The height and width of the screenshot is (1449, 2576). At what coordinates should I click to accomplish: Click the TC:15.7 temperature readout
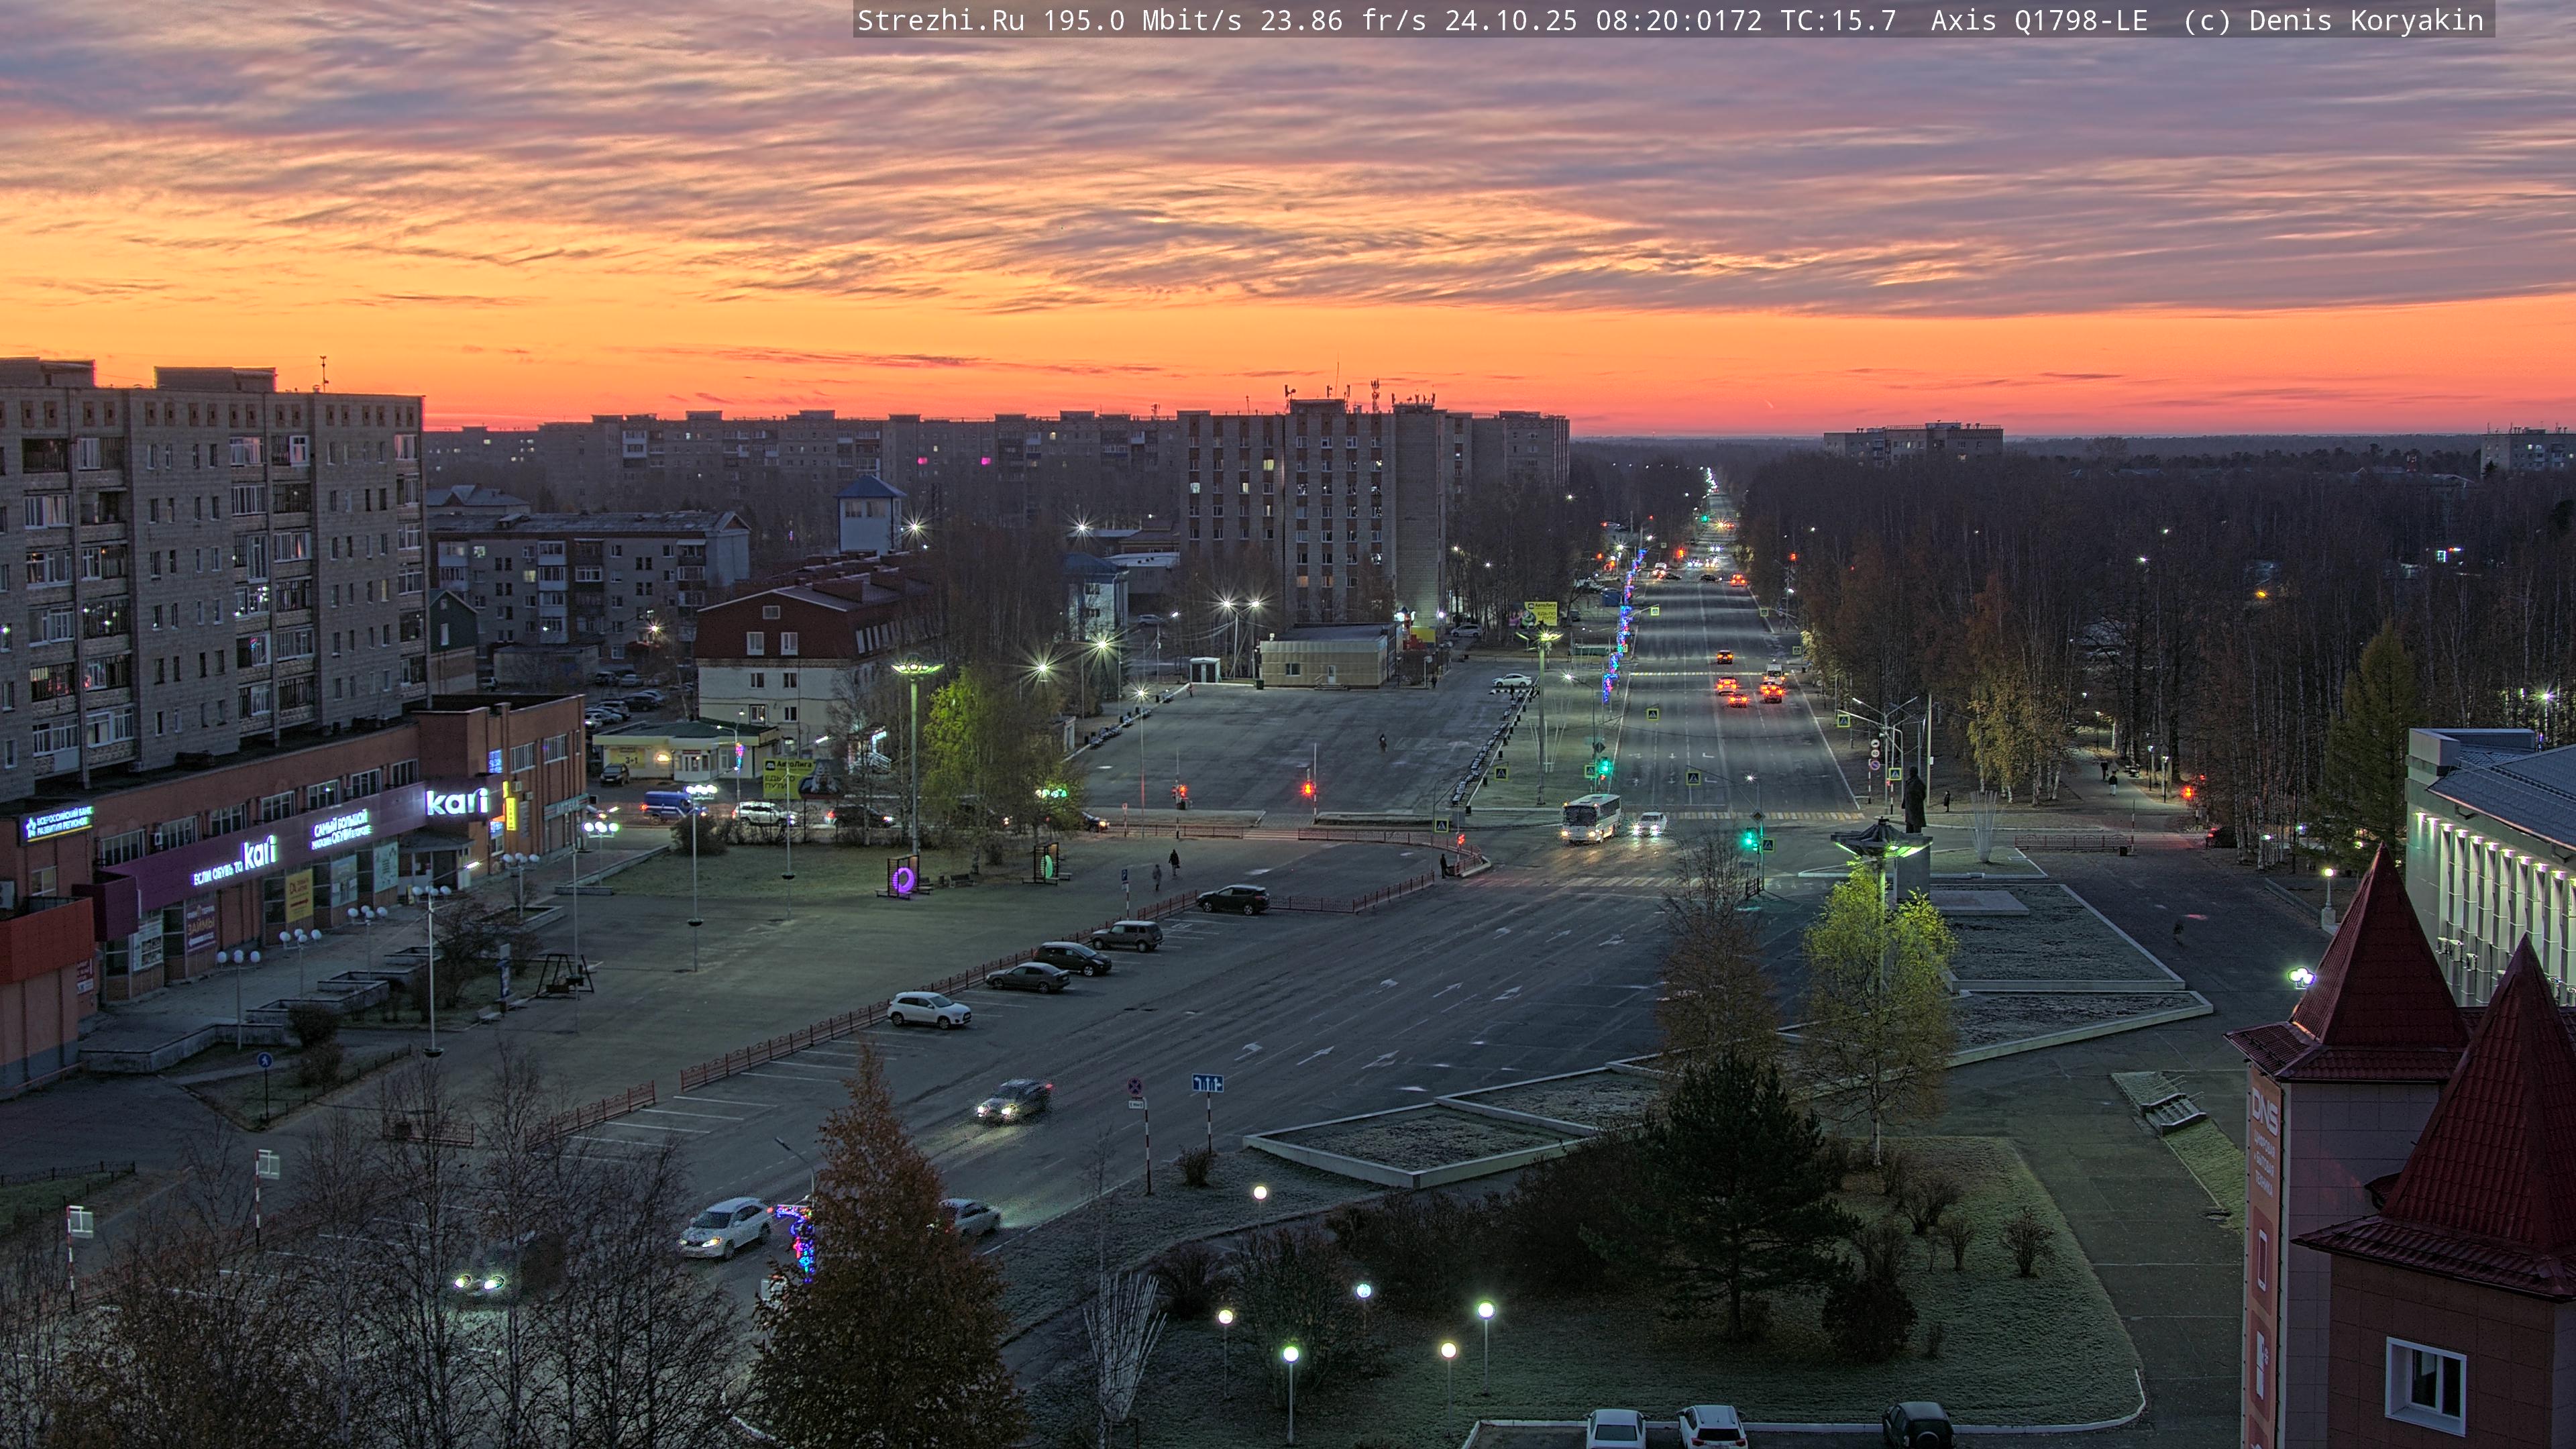(x=1838, y=21)
